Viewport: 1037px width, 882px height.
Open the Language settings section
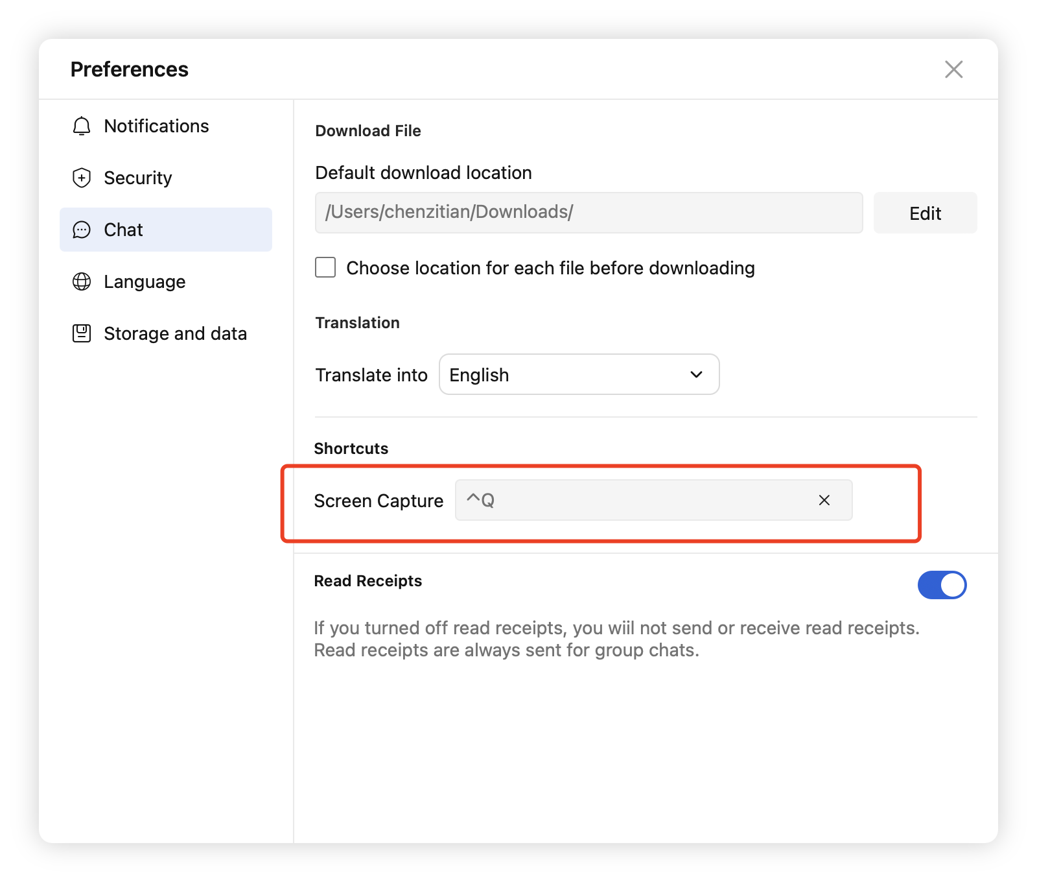(145, 281)
